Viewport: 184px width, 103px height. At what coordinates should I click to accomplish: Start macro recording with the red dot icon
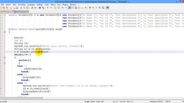[90, 8]
